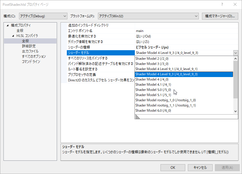This screenshot has height=174, width=242.
Task: Click the デバッグ情報を有効にする property
Action: (x=101, y=42)
